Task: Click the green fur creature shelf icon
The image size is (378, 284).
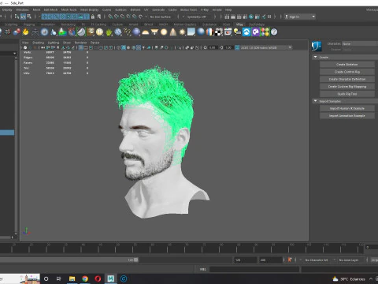Action: click(109, 32)
